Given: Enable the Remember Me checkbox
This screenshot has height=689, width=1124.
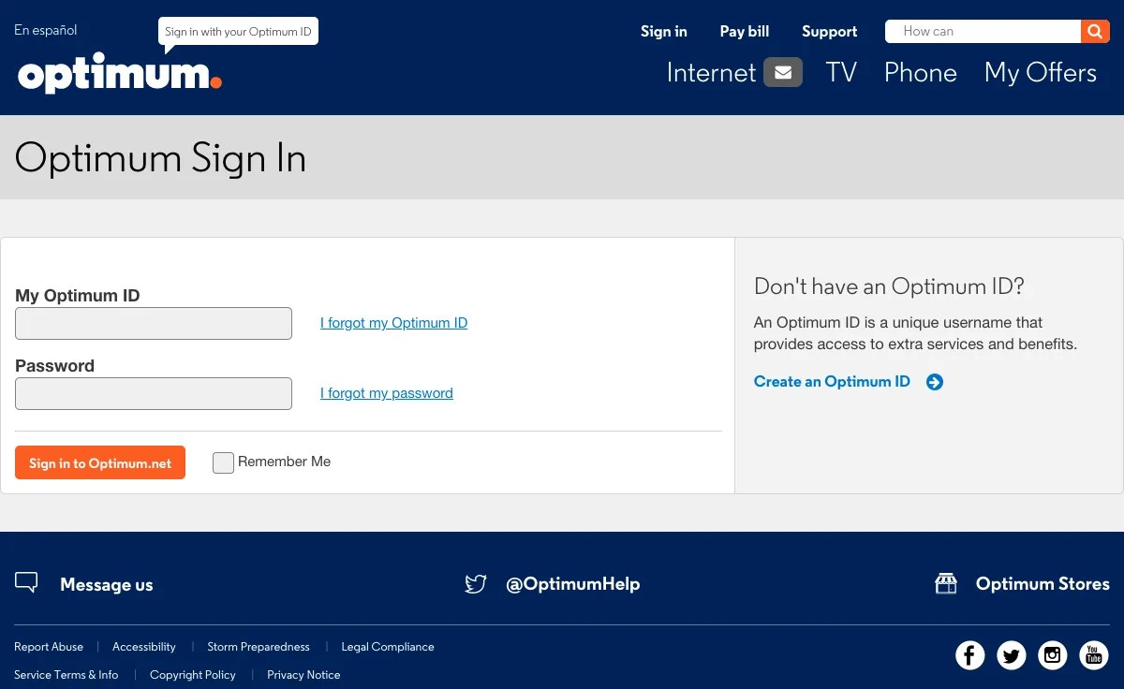Looking at the screenshot, I should [x=223, y=462].
